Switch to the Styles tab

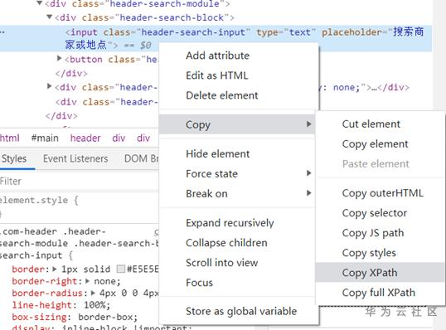tap(14, 158)
